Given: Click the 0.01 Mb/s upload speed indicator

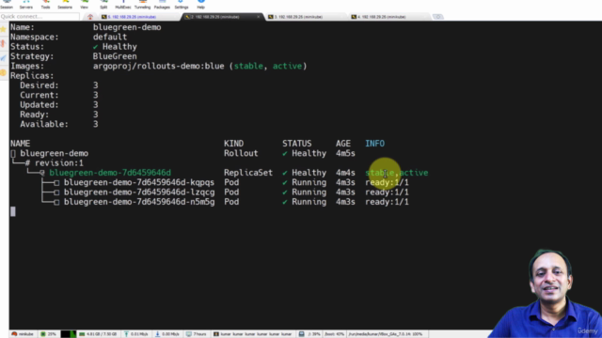Looking at the screenshot, I should pyautogui.click(x=135, y=334).
